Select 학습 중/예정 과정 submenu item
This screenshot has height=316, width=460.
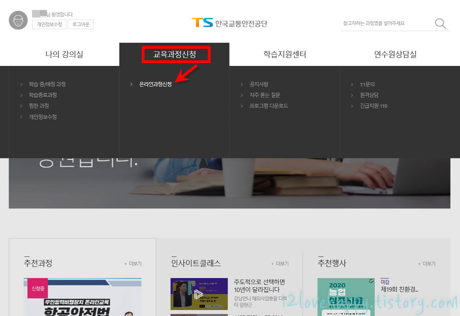click(x=47, y=84)
